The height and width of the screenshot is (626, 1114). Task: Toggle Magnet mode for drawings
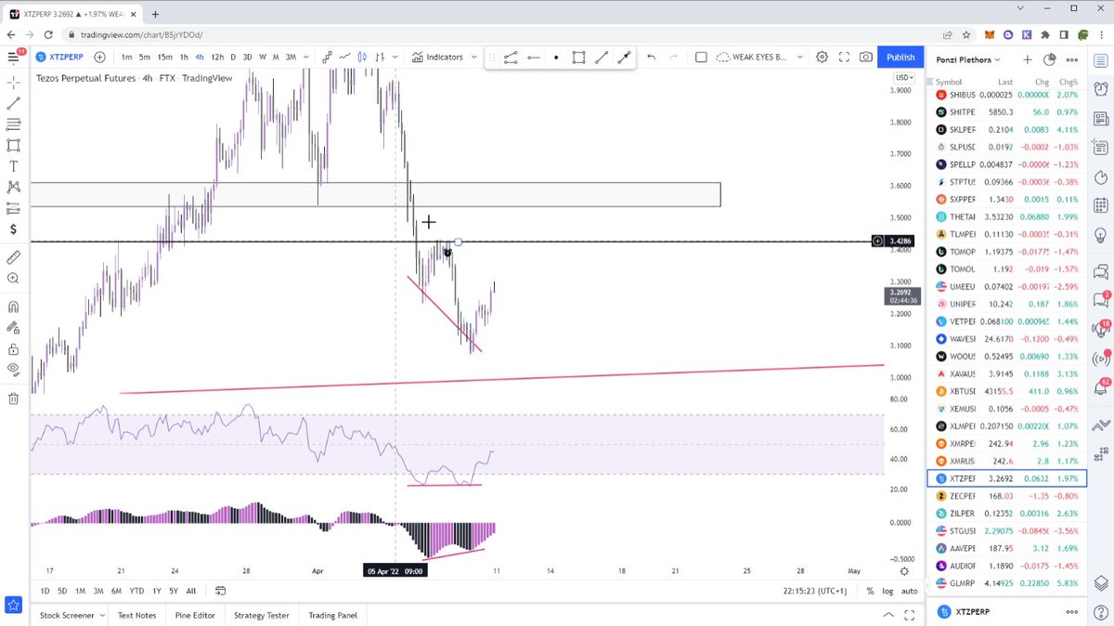[x=13, y=306]
